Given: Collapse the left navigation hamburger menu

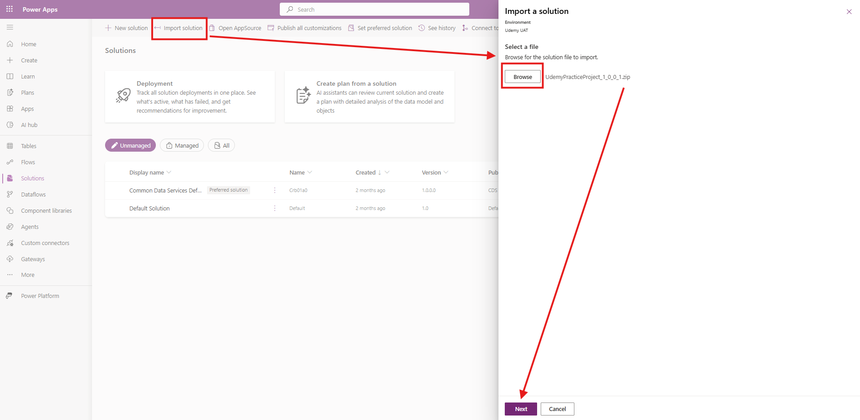Looking at the screenshot, I should click(10, 27).
